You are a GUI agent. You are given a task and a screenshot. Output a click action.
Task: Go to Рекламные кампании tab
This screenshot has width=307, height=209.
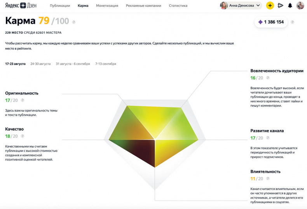pyautogui.click(x=143, y=6)
